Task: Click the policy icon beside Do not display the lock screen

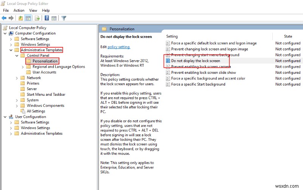Action: click(168, 61)
